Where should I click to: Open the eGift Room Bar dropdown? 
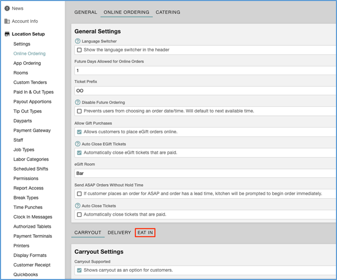pyautogui.click(x=205, y=173)
